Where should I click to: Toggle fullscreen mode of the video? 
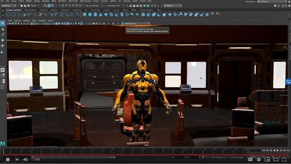coord(284,160)
